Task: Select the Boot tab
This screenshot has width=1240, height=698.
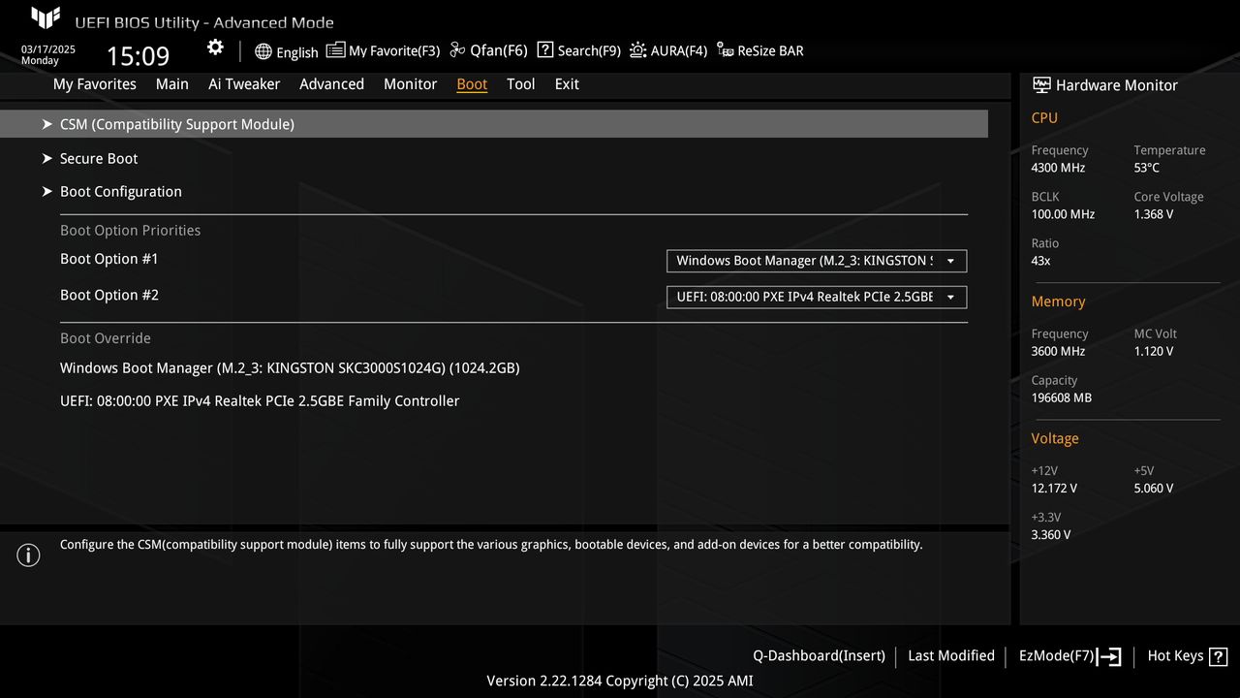Action: click(472, 84)
